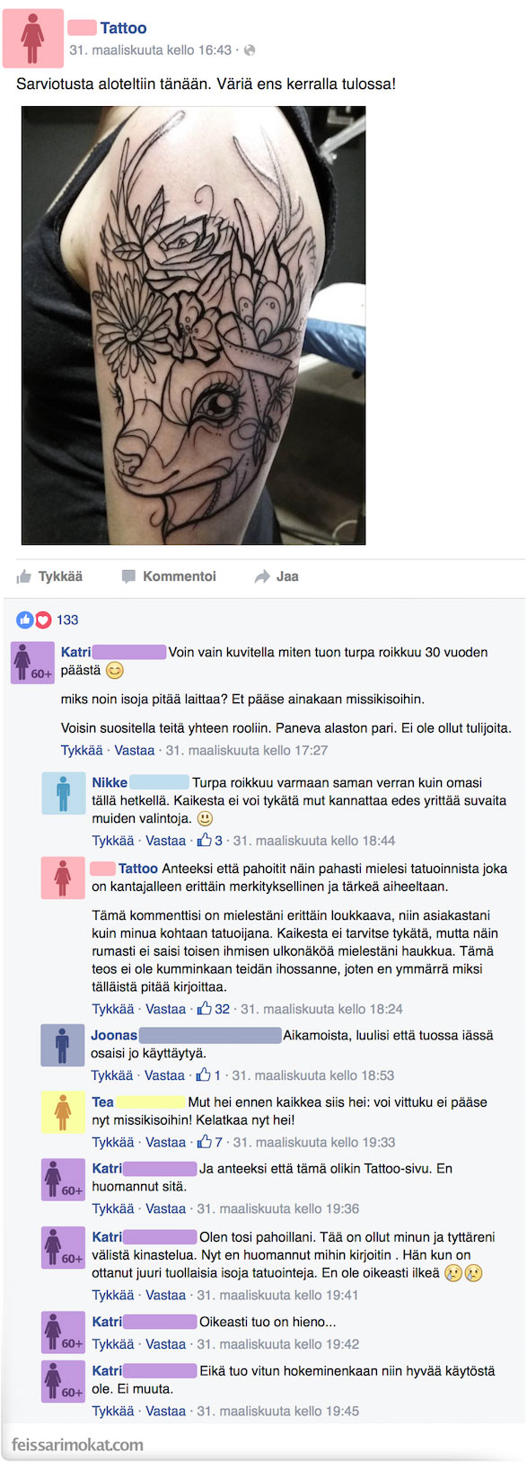Image resolution: width=527 pixels, height=1462 pixels.
Task: Click the Tykkää thumbs-up icon under the post
Action: (24, 576)
